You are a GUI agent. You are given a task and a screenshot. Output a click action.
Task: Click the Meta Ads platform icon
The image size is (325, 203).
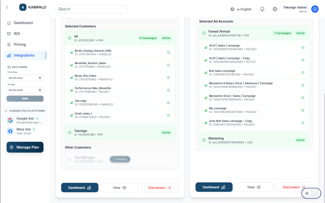coord(10,131)
